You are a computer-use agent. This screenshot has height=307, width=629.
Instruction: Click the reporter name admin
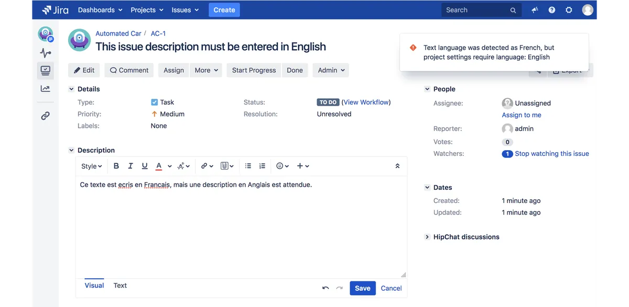[524, 129]
